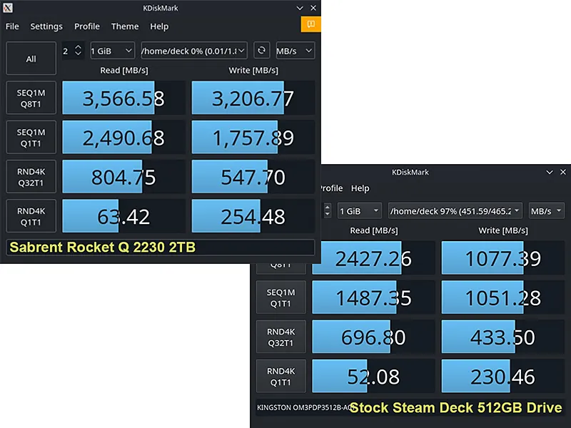This screenshot has height=428, width=571.
Task: Open the Theme menu in the Sabrent window
Action: coord(125,26)
